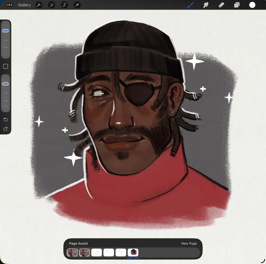Return to the Gallery
The width and height of the screenshot is (266, 264).
[x=24, y=5]
